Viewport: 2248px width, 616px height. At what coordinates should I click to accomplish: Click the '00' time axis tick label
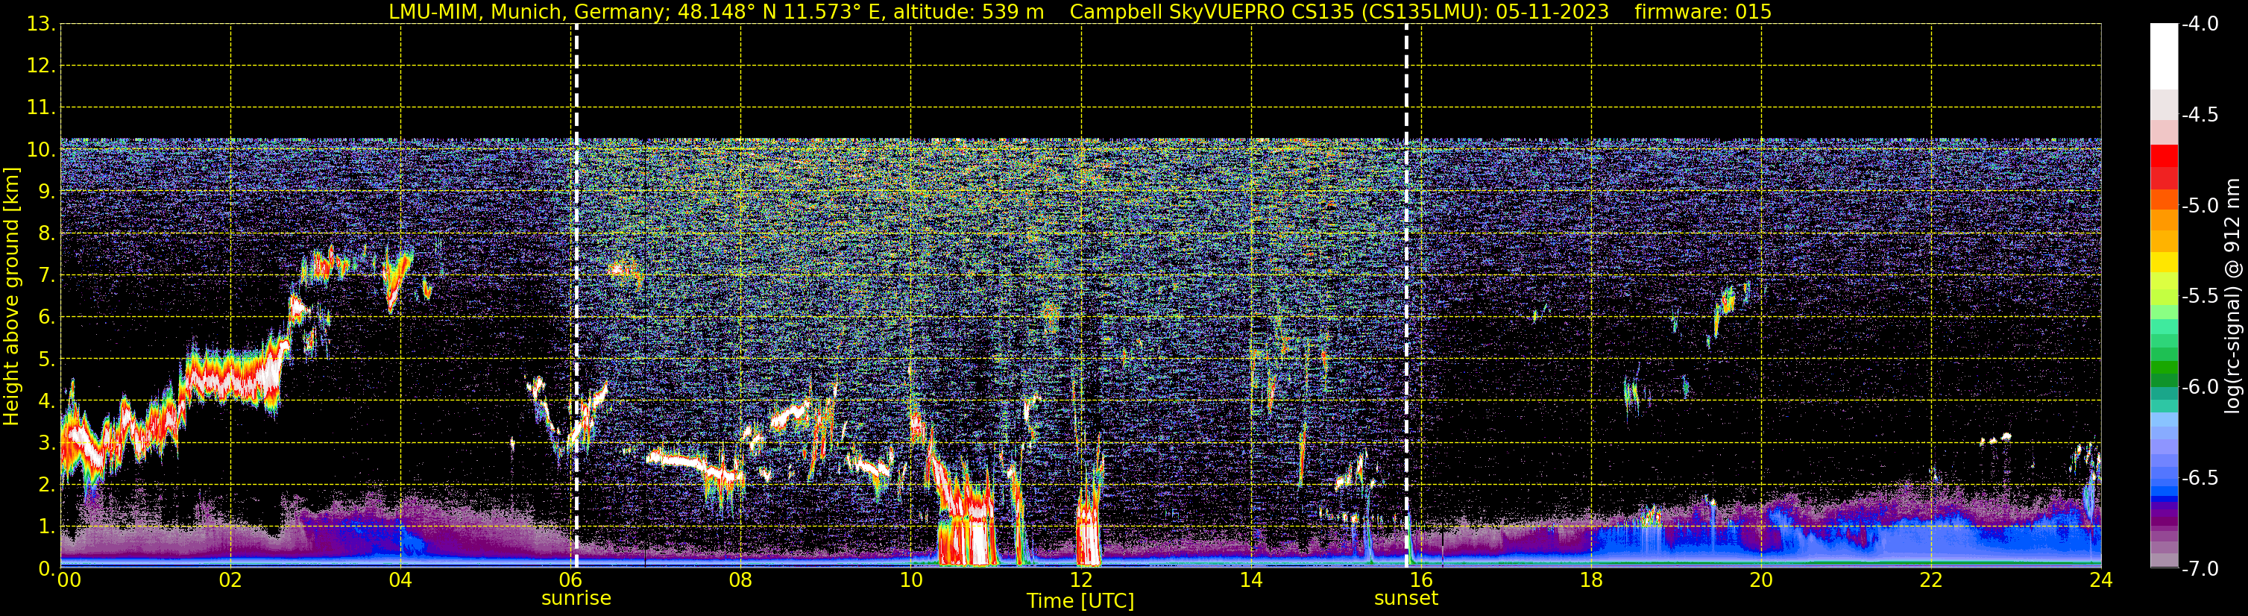tap(69, 579)
